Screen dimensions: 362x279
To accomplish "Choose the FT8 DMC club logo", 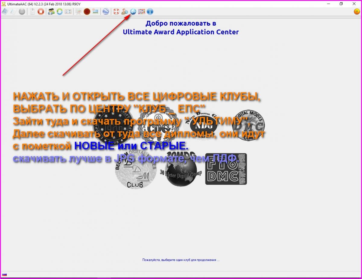I will click(226, 169).
